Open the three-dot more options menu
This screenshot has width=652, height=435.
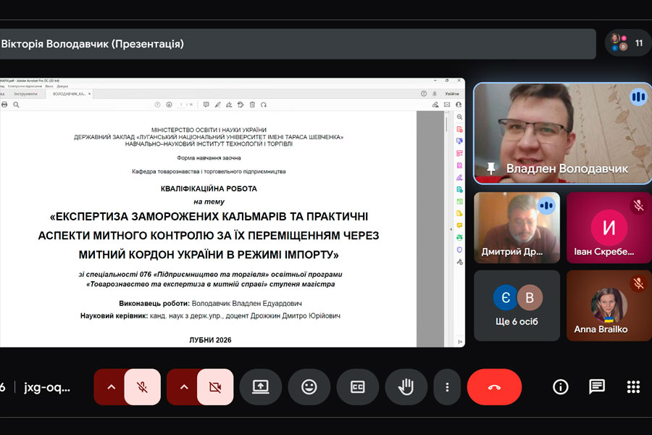coord(447,387)
